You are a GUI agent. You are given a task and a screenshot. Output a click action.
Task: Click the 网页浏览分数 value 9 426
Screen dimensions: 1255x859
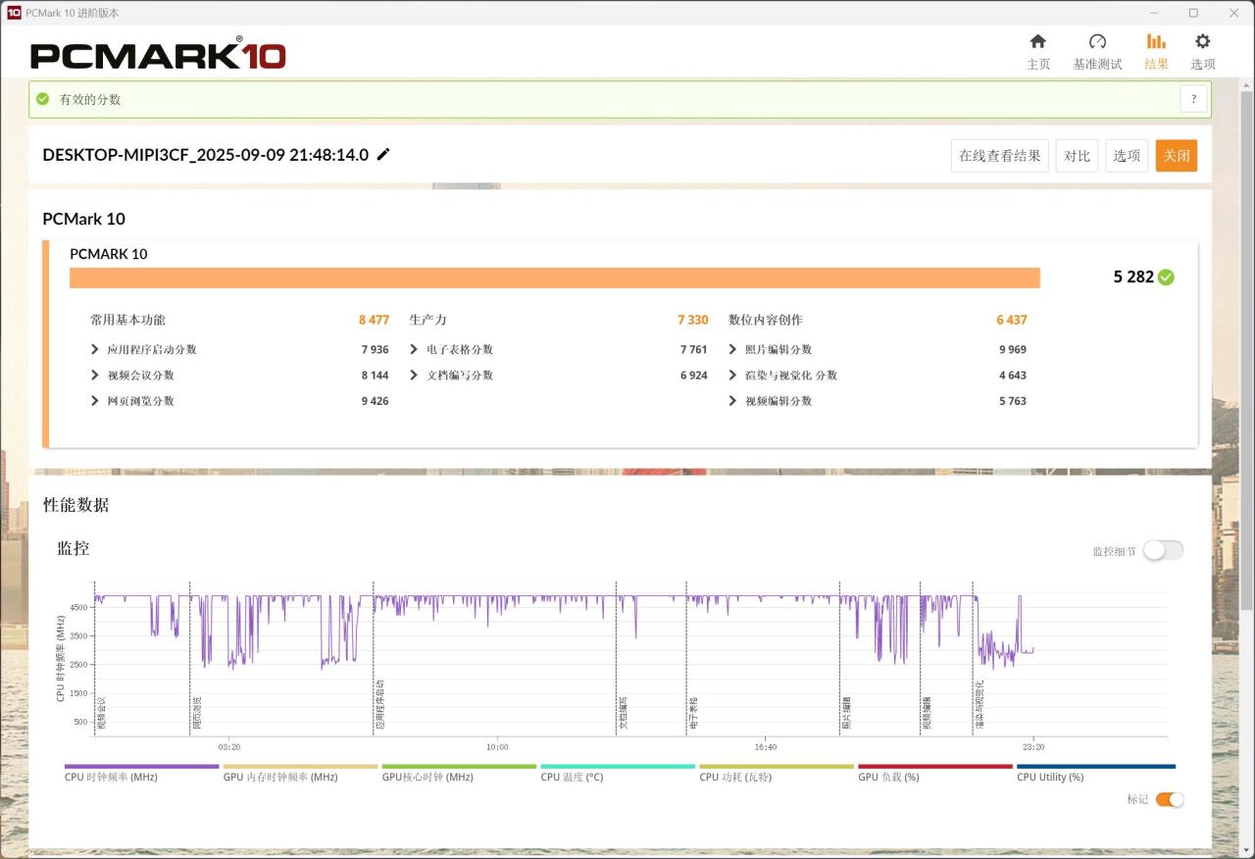375,400
